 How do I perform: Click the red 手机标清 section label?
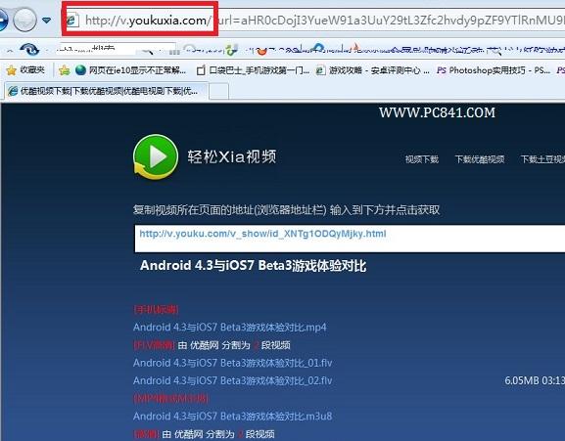tap(156, 309)
